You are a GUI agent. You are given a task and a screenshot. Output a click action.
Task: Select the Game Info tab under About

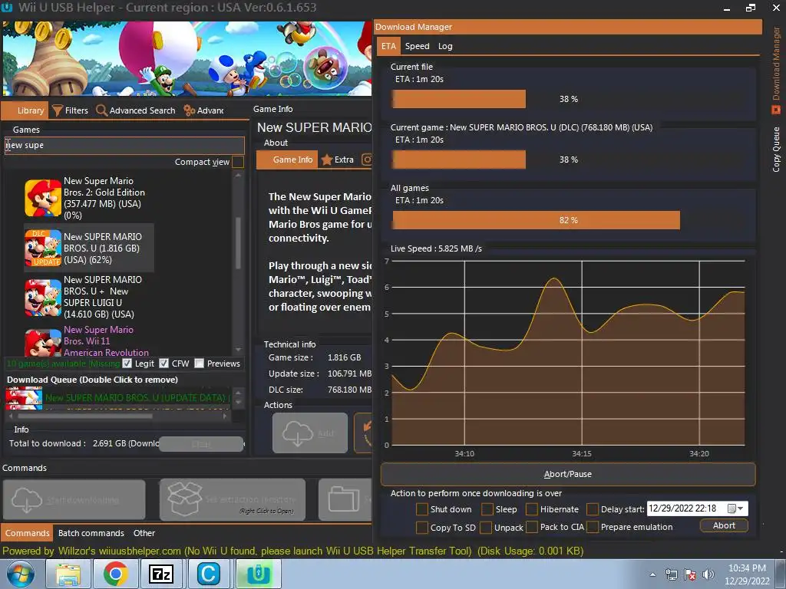tap(287, 160)
